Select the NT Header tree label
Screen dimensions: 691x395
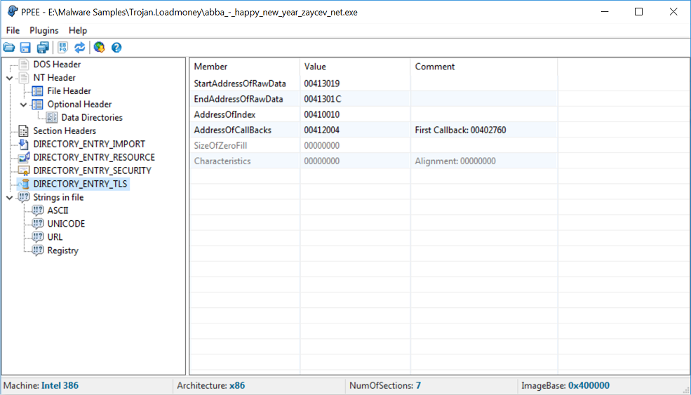pyautogui.click(x=54, y=78)
